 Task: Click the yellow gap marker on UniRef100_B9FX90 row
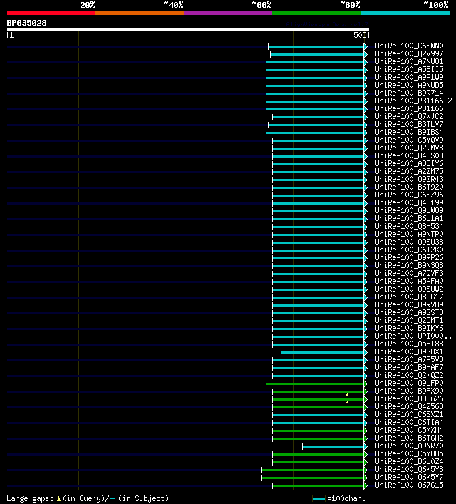tap(347, 394)
